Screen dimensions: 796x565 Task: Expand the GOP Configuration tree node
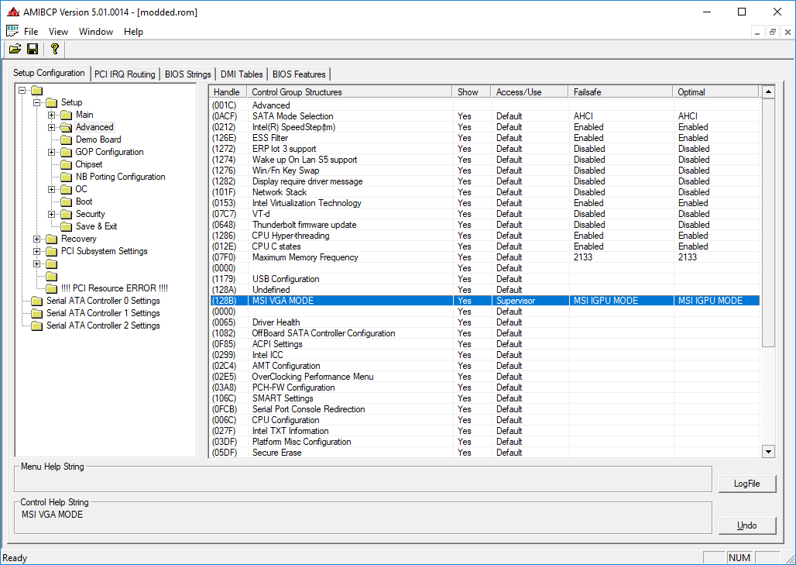[51, 153]
